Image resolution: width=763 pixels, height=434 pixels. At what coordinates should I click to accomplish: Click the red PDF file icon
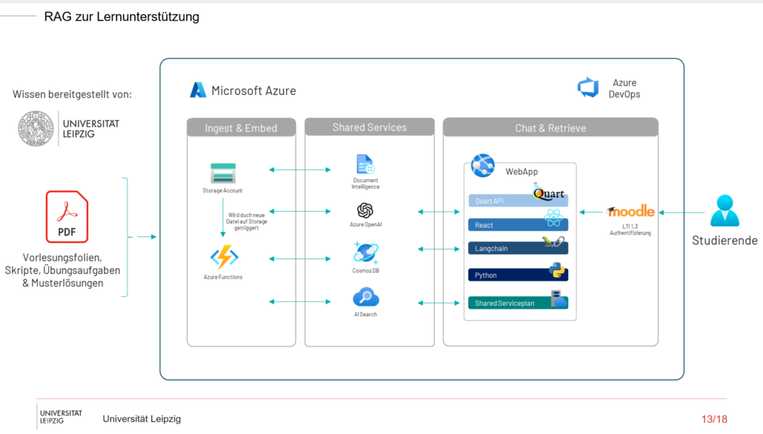point(67,216)
